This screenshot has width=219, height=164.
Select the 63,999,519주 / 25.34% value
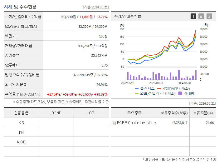click(x=91, y=75)
